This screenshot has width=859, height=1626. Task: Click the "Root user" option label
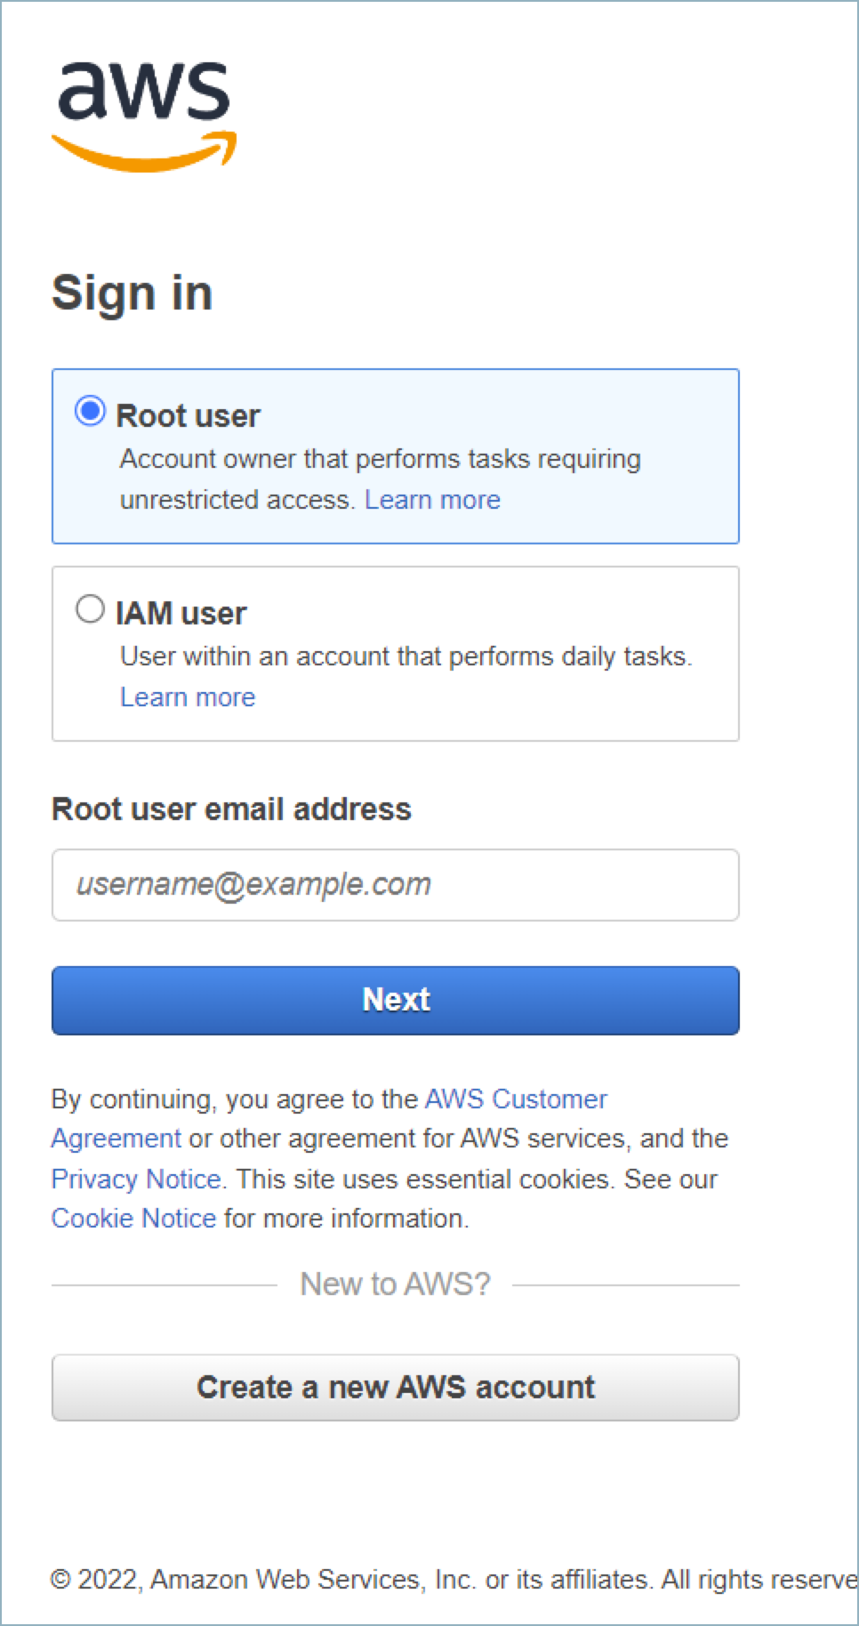pyautogui.click(x=188, y=415)
